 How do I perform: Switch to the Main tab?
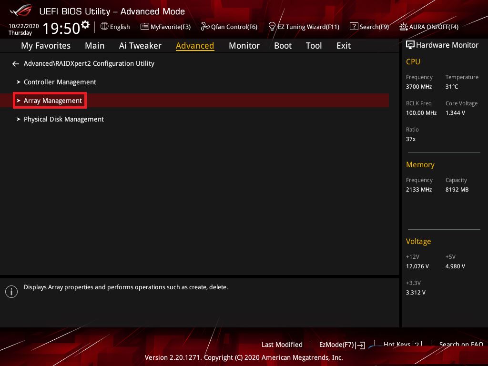tap(95, 46)
